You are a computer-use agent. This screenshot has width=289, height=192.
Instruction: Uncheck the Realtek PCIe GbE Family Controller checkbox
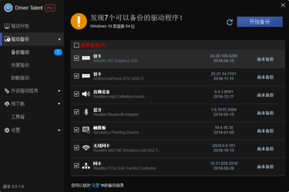(77, 166)
